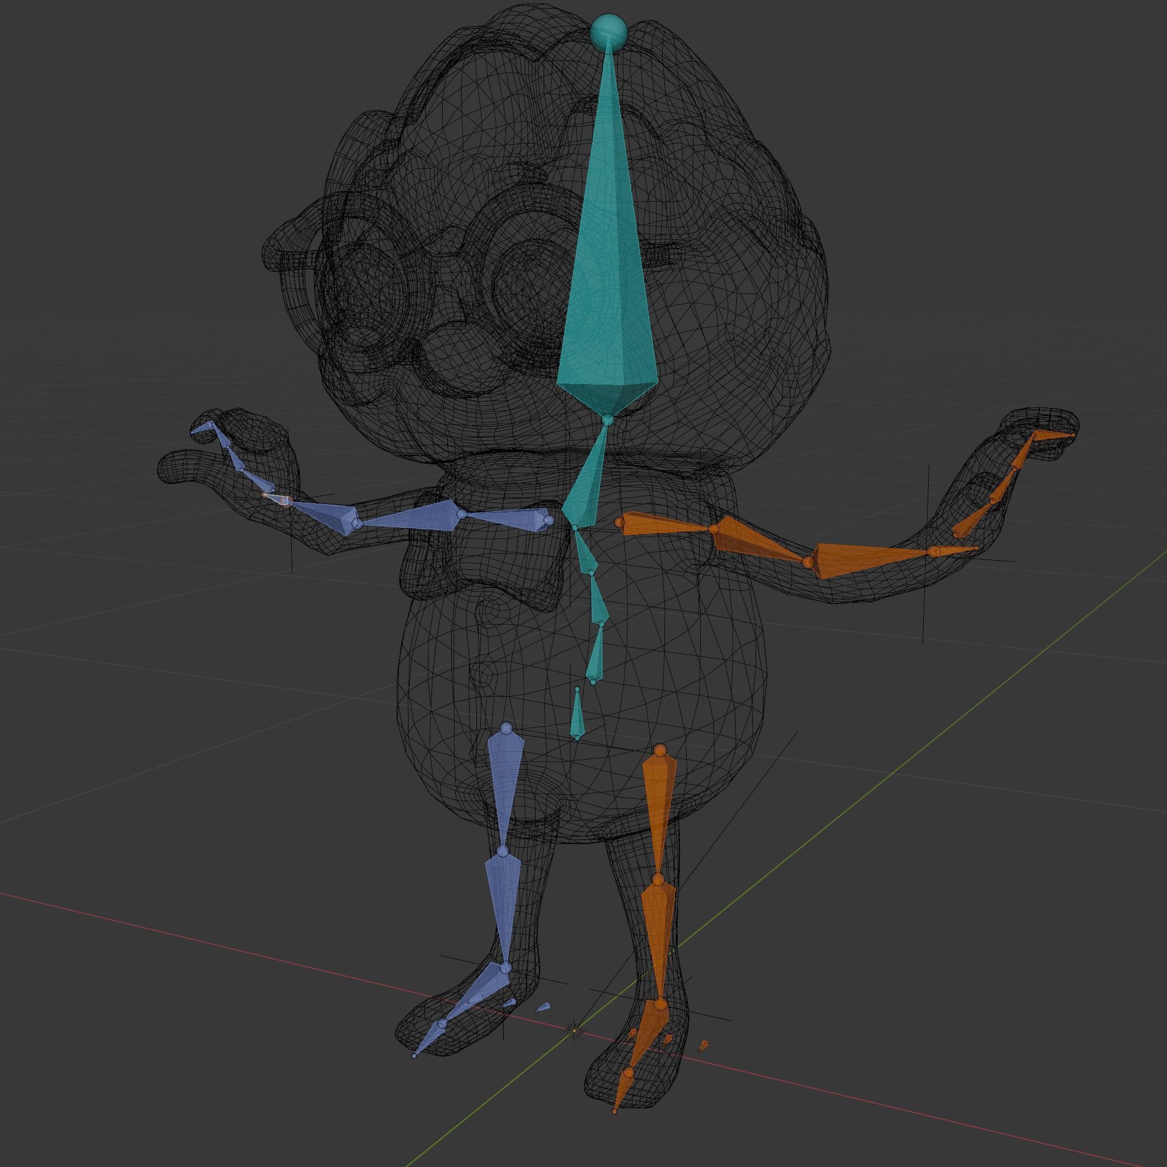Click the orange hip joint sphere
Viewport: 1167px width, 1167px height.
click(660, 751)
